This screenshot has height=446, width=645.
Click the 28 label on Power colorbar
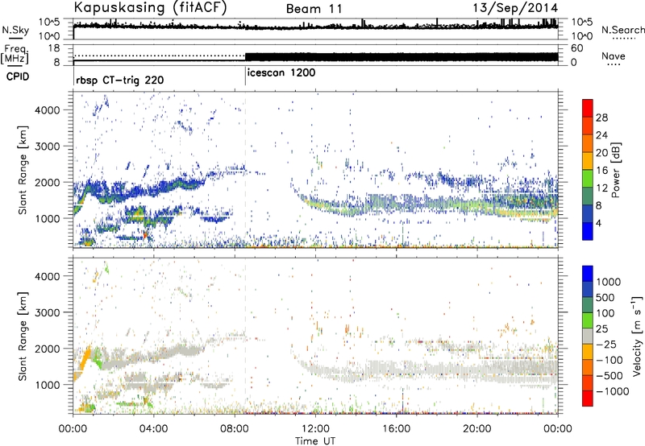[601, 118]
